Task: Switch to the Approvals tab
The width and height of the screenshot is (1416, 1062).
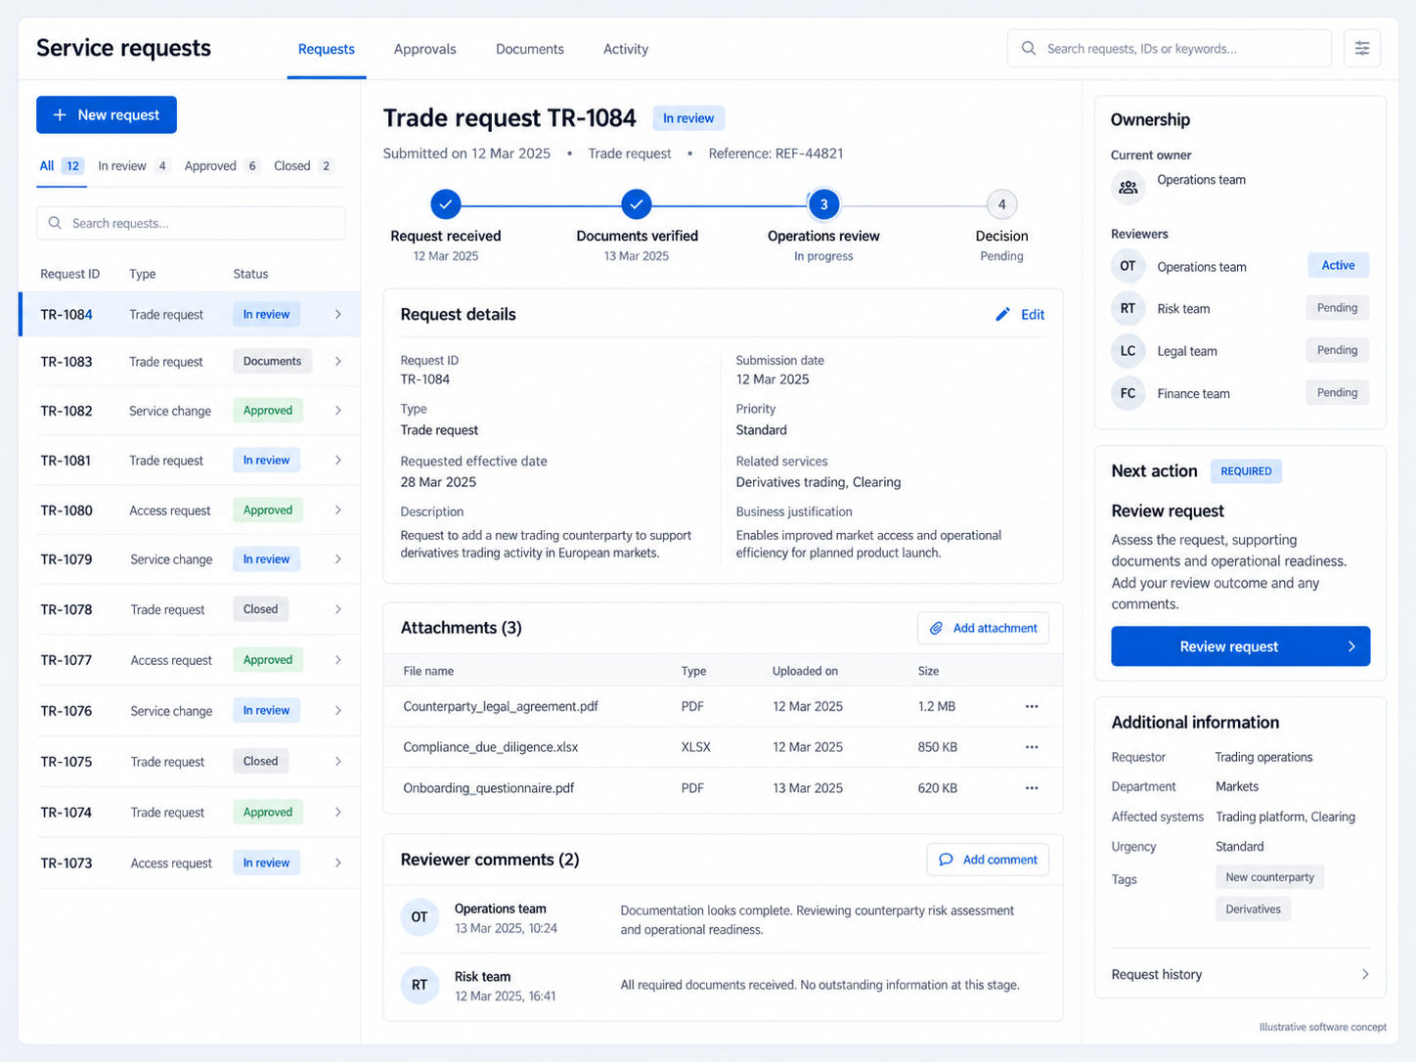Action: (x=424, y=49)
